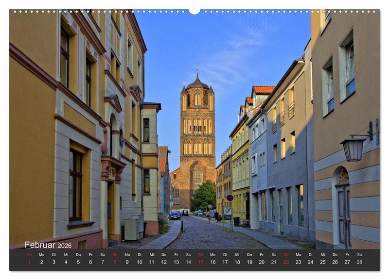Click the grey utility box on the left sidewalk

point(131,228)
